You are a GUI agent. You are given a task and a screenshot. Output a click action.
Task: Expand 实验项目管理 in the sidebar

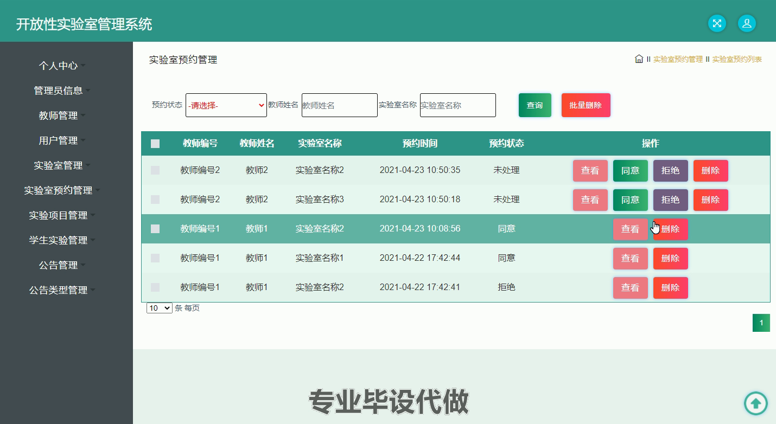(62, 215)
